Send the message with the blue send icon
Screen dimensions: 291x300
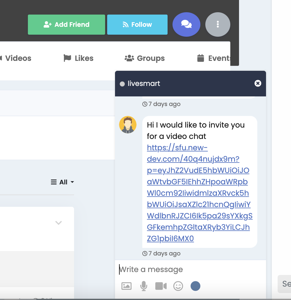click(195, 286)
